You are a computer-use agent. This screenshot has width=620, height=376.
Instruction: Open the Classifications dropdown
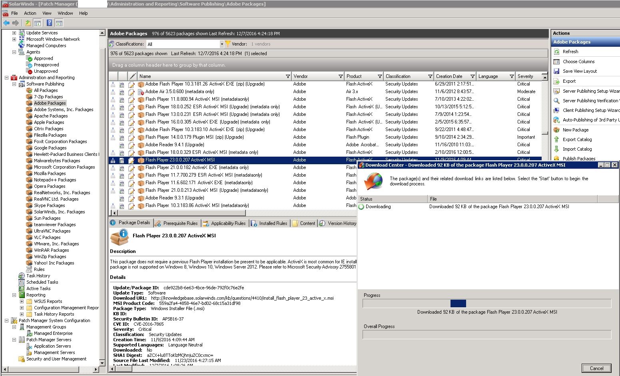[221, 44]
